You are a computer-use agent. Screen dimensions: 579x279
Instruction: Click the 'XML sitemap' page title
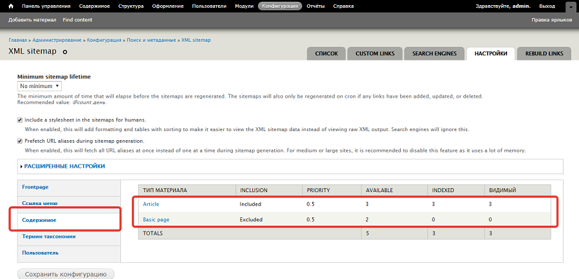pyautogui.click(x=33, y=51)
